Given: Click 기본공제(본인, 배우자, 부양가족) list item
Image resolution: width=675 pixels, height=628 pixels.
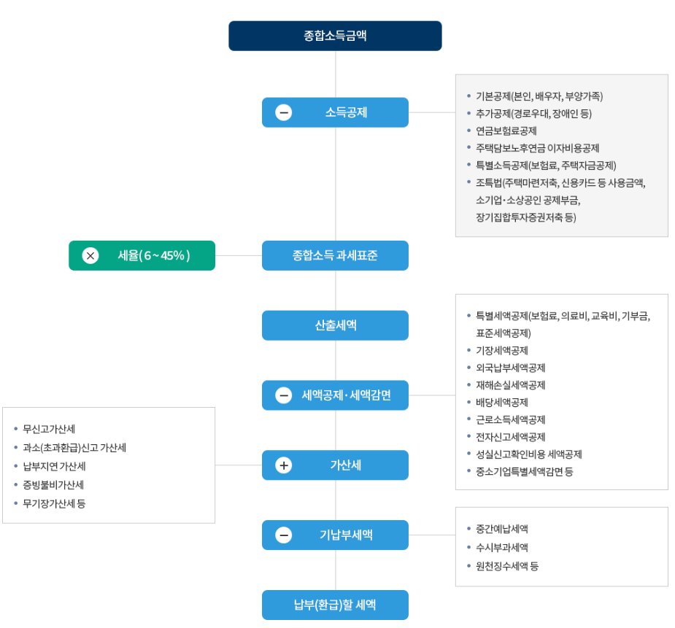Looking at the screenshot, I should [539, 96].
